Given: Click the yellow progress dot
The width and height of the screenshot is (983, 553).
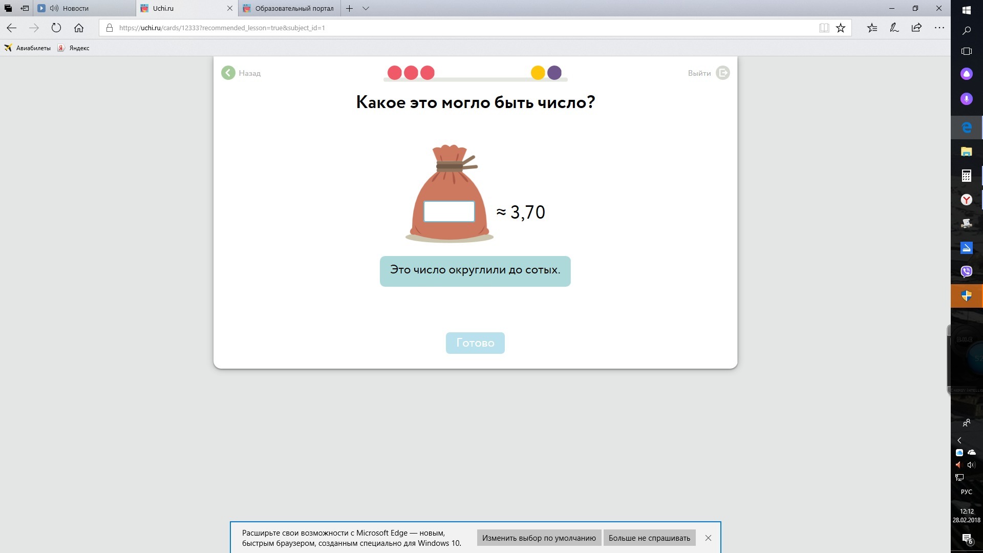Looking at the screenshot, I should click(x=538, y=73).
